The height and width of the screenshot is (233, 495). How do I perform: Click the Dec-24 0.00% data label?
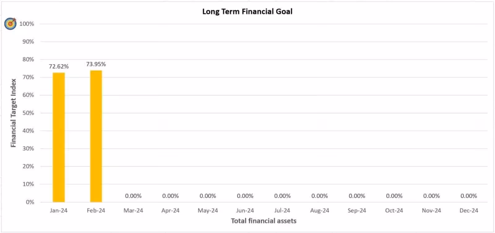[x=469, y=196]
